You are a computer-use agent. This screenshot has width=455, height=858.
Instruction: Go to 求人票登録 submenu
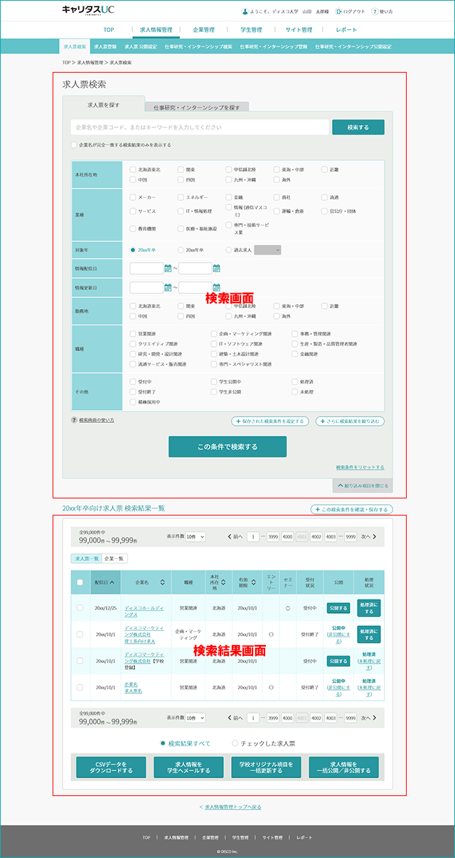tap(105, 46)
